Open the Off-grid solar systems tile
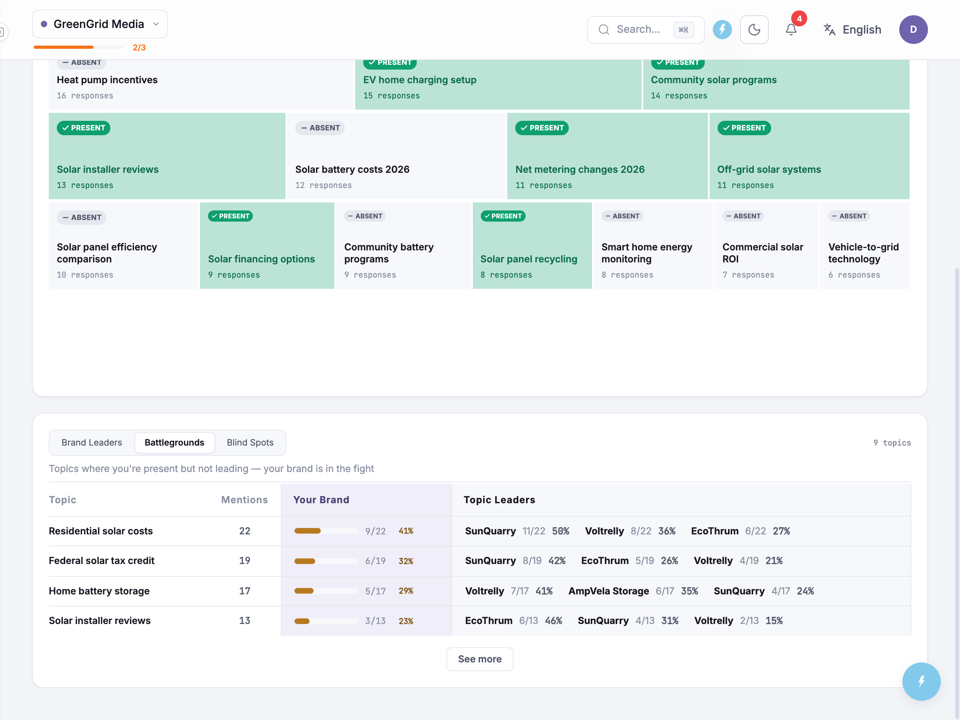Image resolution: width=960 pixels, height=720 pixels. coord(810,156)
